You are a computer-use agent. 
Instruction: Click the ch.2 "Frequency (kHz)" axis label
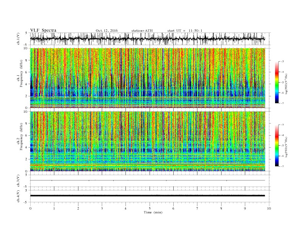click(x=21, y=136)
